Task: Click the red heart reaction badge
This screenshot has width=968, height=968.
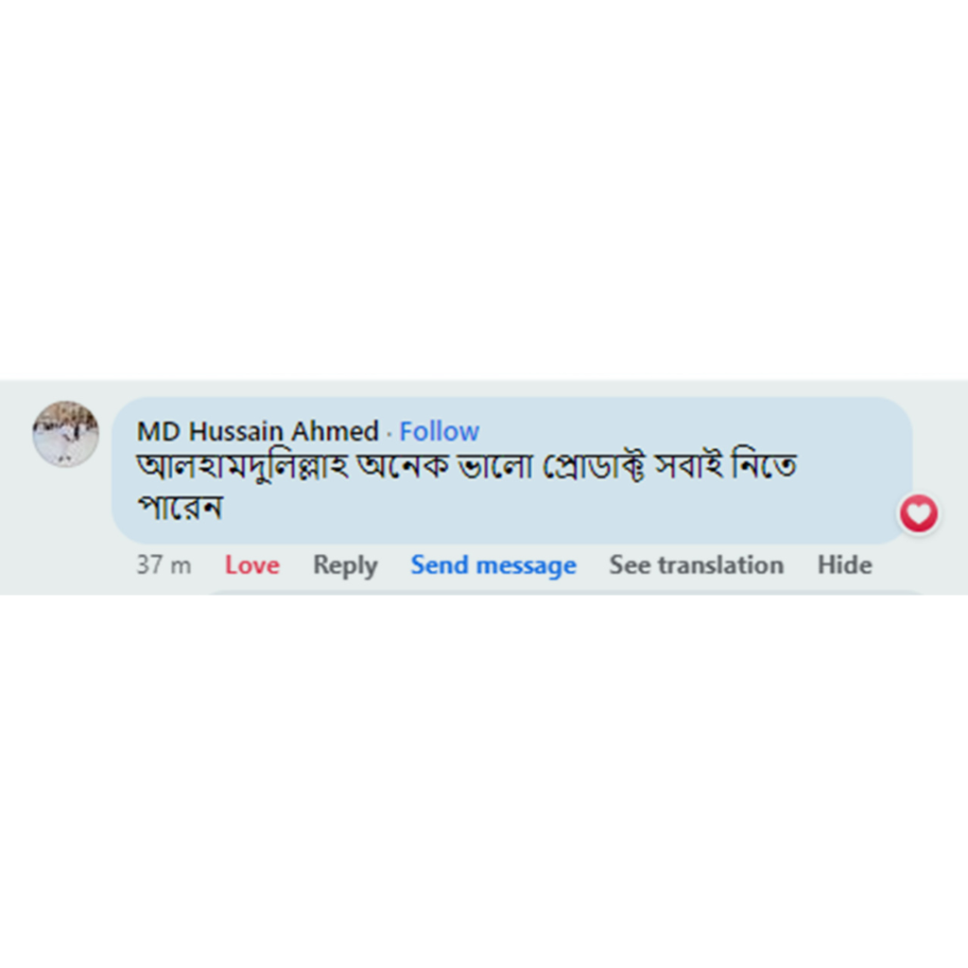Action: coord(918,514)
